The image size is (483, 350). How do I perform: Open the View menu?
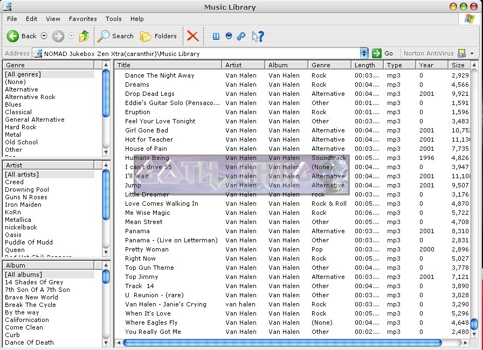(x=53, y=19)
